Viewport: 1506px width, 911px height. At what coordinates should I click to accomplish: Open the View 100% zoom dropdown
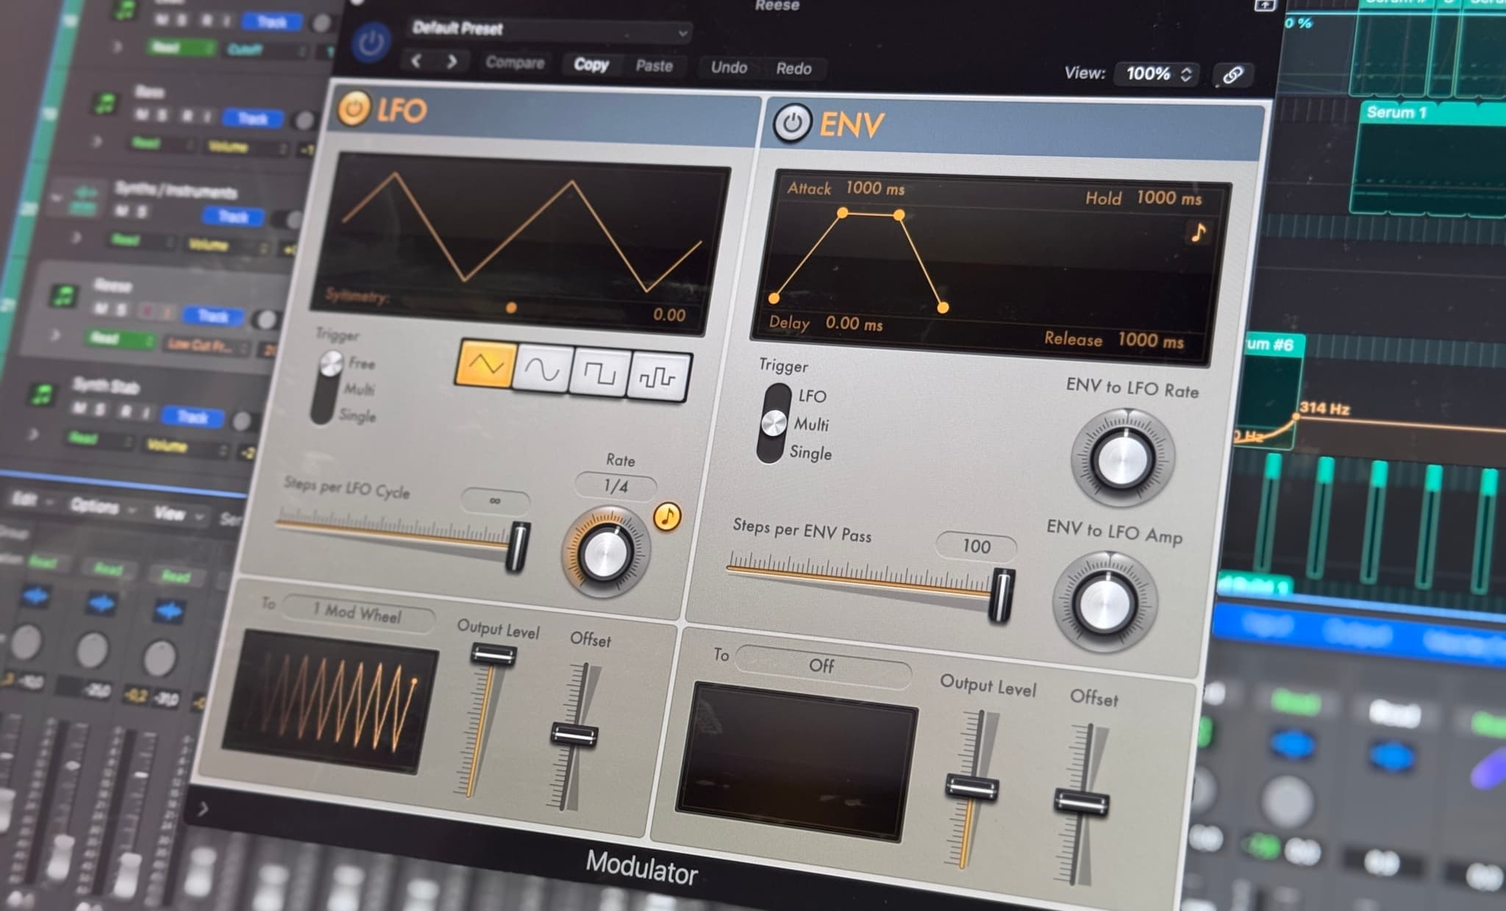(x=1155, y=74)
